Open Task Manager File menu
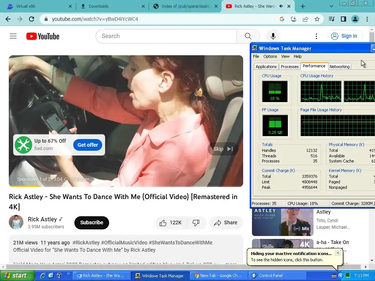This screenshot has width=375, height=281. (256, 56)
